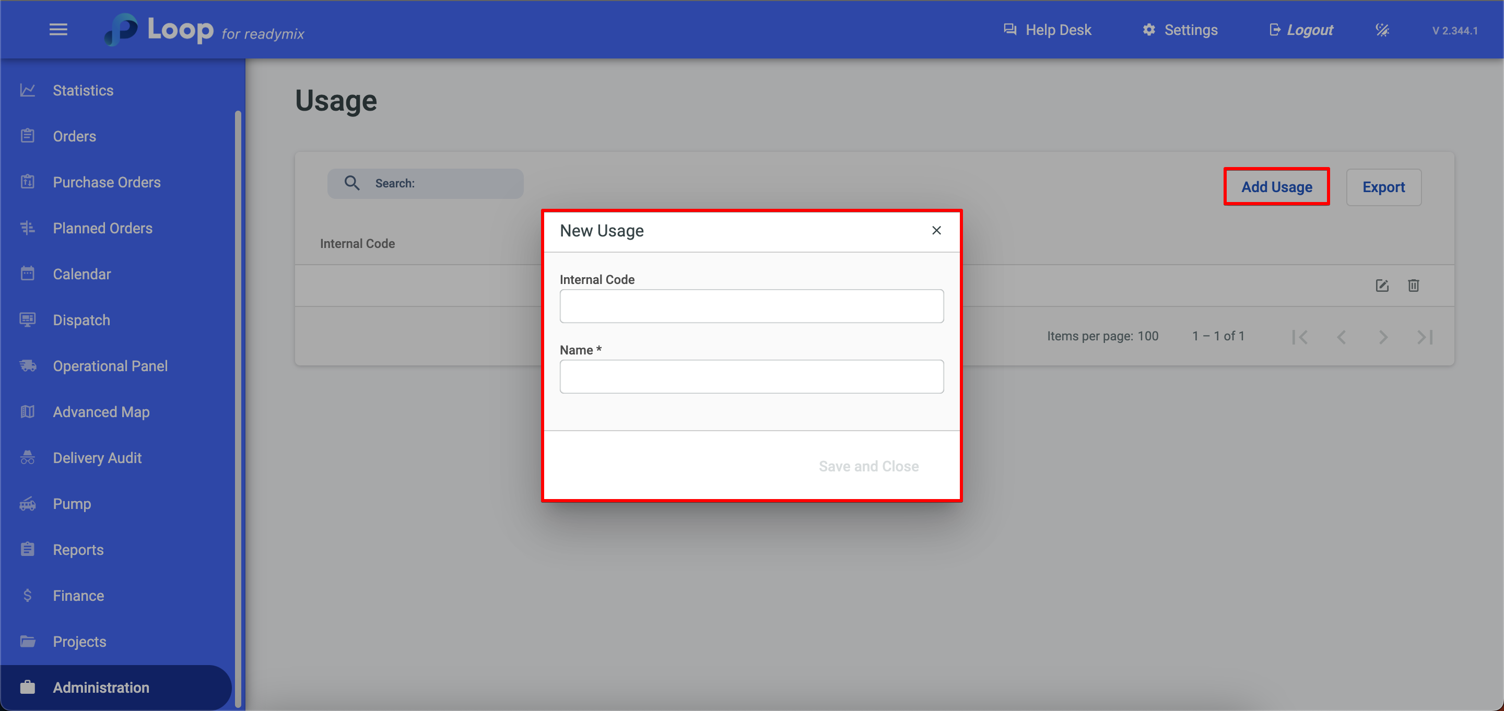The height and width of the screenshot is (711, 1504).
Task: Select Administration in the sidebar
Action: point(100,687)
